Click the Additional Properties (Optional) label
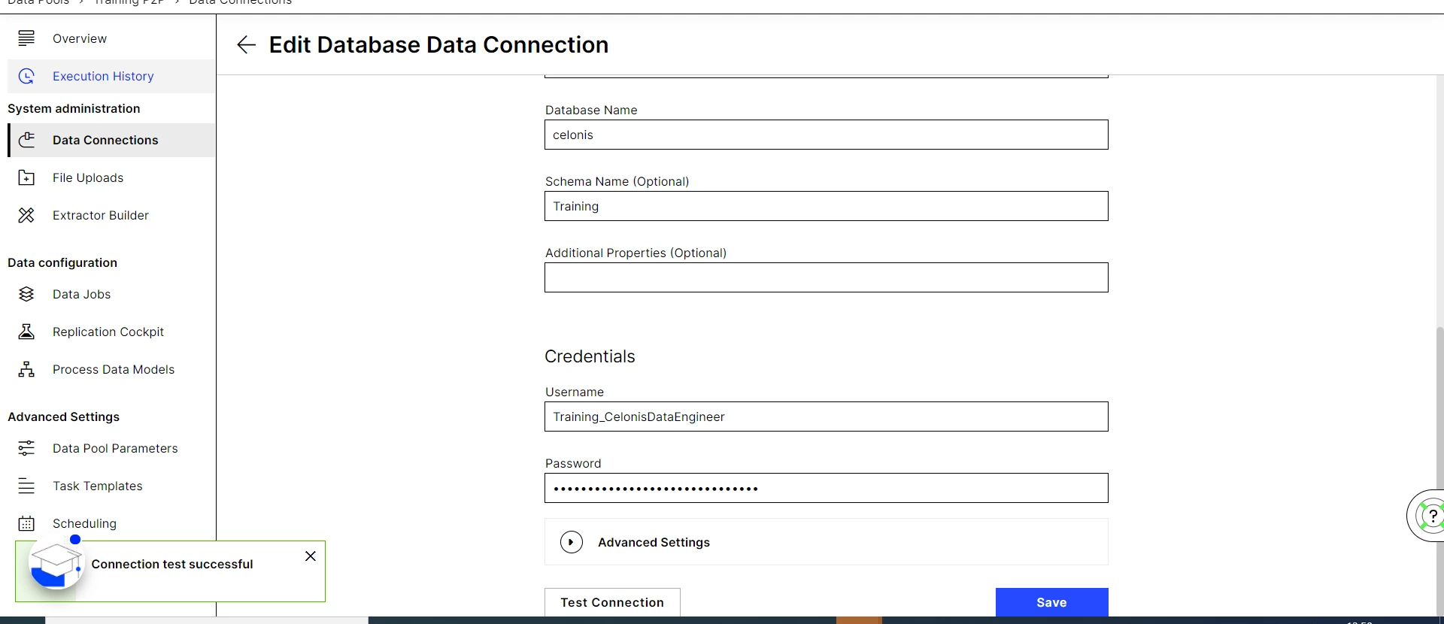Image resolution: width=1444 pixels, height=624 pixels. click(636, 253)
